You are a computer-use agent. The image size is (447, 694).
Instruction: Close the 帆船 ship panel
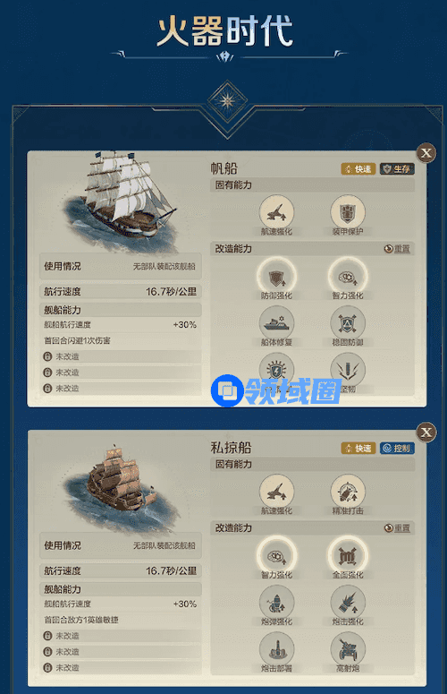(426, 153)
